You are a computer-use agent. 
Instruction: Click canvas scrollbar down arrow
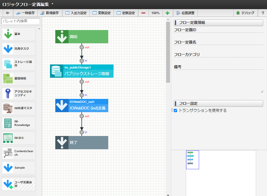click(168, 195)
